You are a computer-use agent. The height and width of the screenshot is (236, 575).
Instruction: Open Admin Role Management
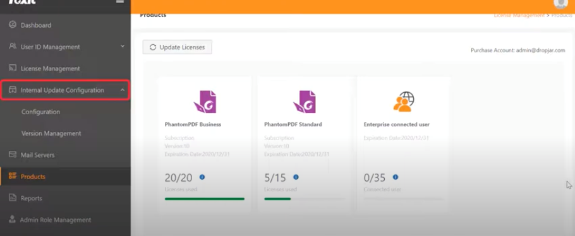click(65, 220)
